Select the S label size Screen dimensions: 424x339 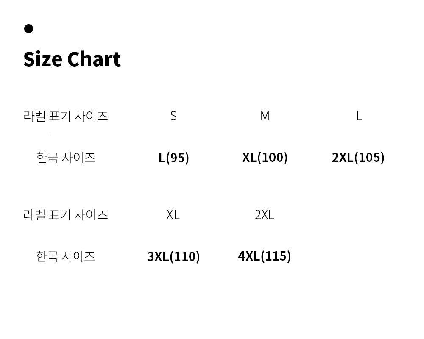(173, 116)
